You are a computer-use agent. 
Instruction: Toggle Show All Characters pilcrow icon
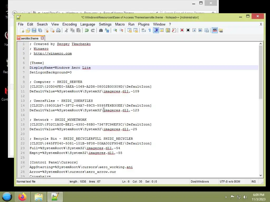[150, 31]
